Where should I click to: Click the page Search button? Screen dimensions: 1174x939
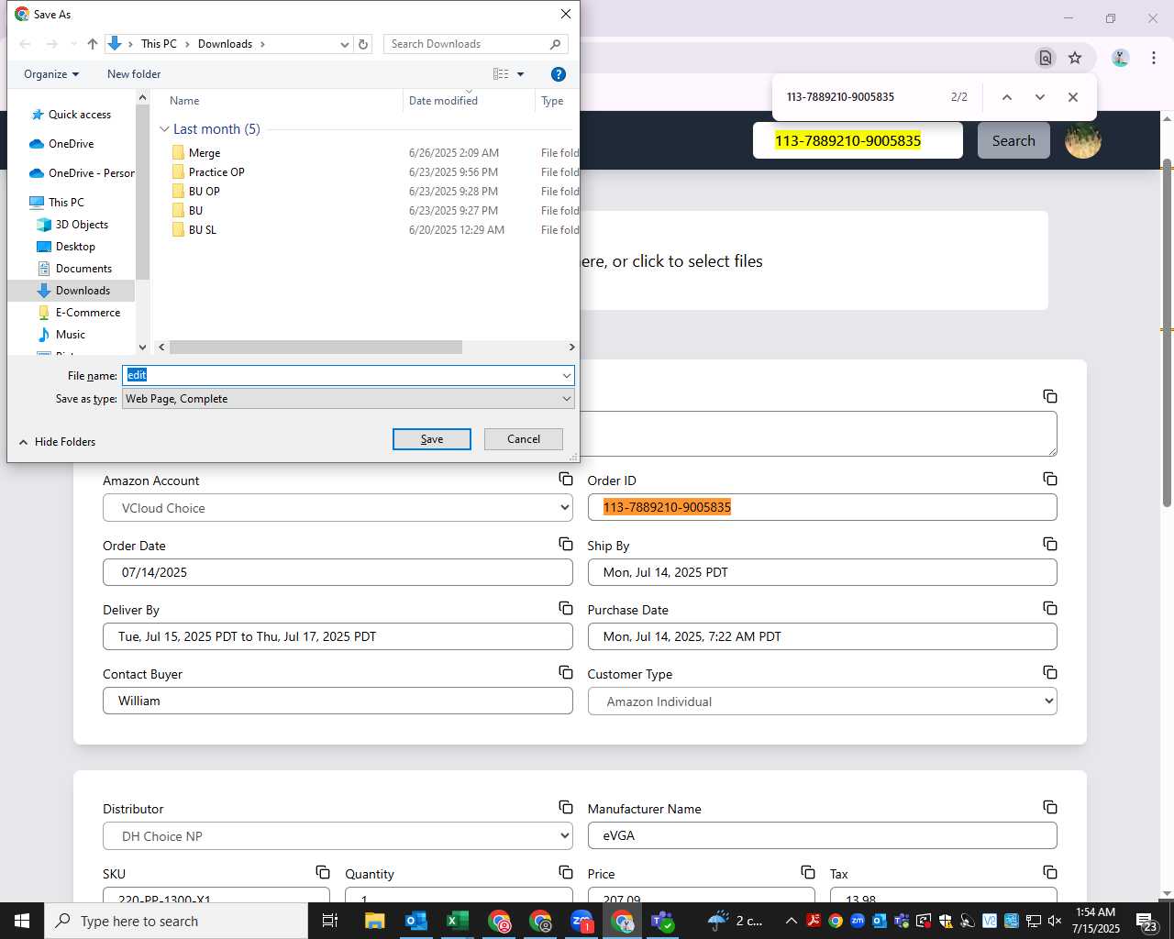tap(1013, 140)
